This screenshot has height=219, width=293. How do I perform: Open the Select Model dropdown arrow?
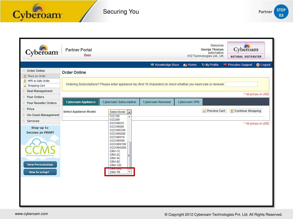pos(129,112)
